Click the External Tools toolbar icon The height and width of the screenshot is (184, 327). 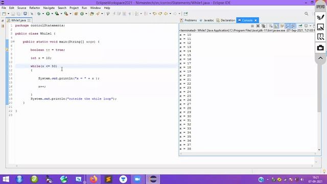(66, 14)
